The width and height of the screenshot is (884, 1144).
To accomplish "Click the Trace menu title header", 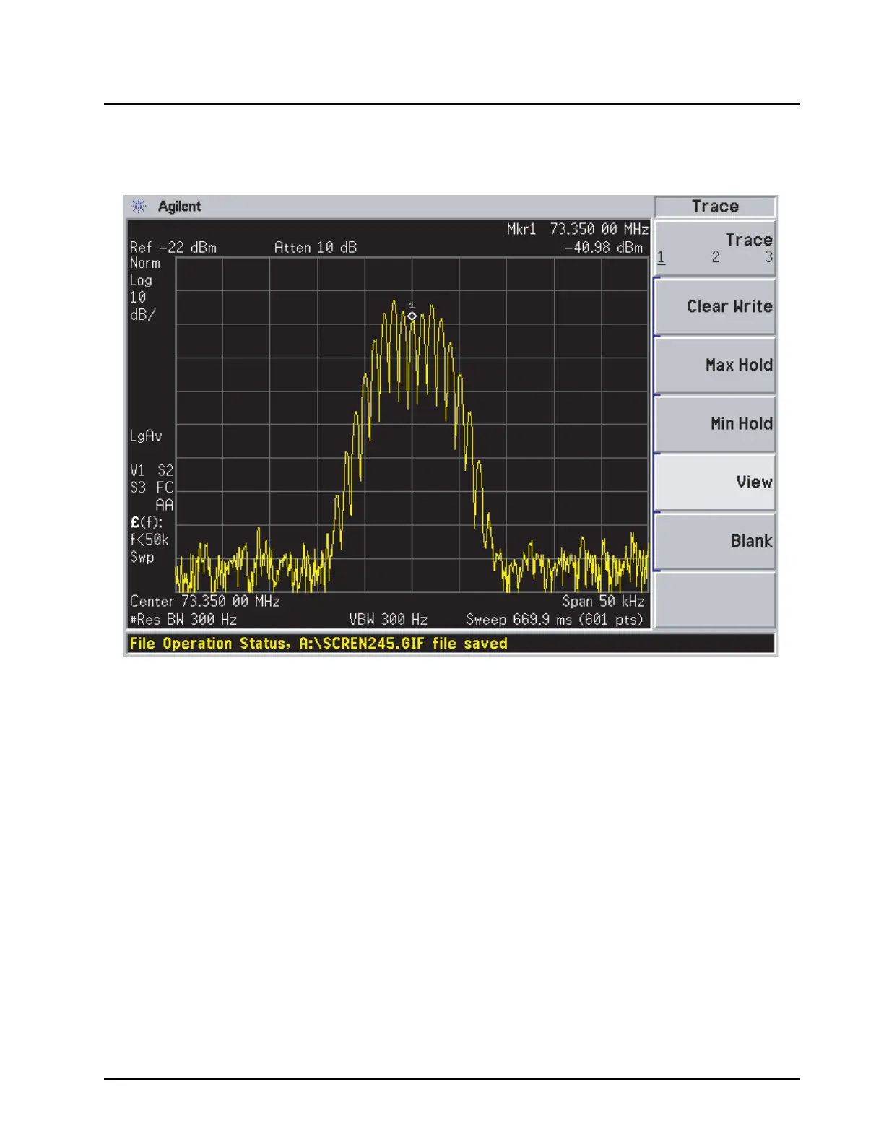I will [715, 207].
